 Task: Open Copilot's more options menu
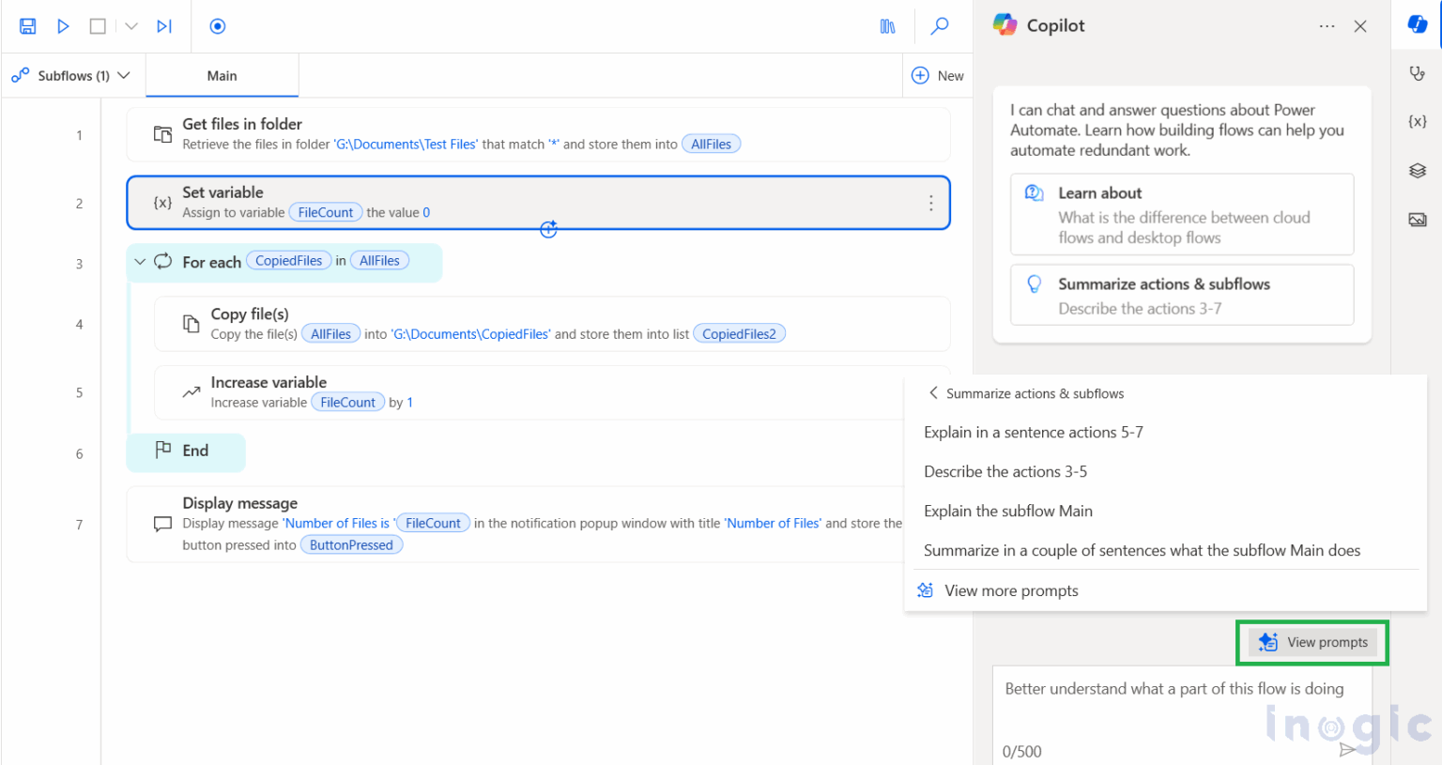[x=1327, y=26]
